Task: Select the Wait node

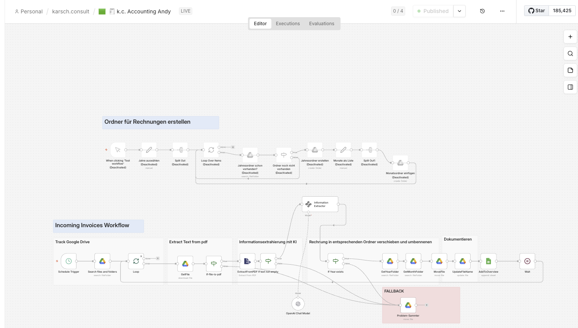Action: [527, 261]
